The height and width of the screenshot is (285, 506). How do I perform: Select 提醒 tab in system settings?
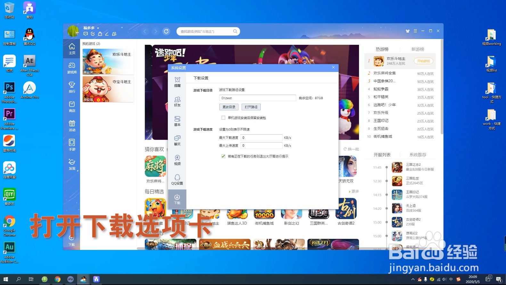coord(177,82)
